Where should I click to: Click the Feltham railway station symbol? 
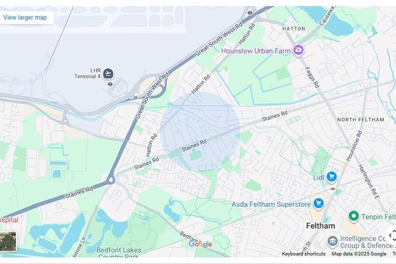[333, 188]
